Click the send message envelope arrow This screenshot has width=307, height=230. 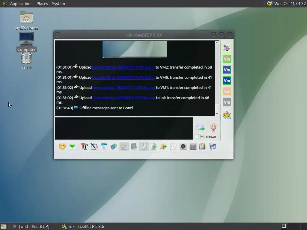click(200, 127)
